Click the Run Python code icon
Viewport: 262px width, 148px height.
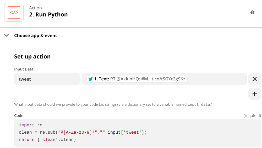[x=14, y=13]
